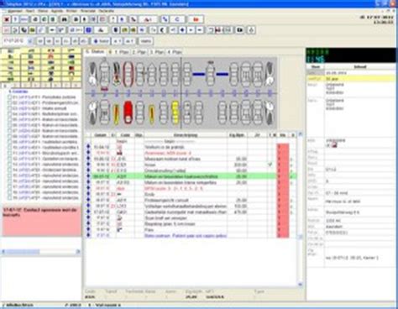Click the telephone icon in the second toolbar row
This screenshot has width=398, height=309.
pyautogui.click(x=24, y=29)
